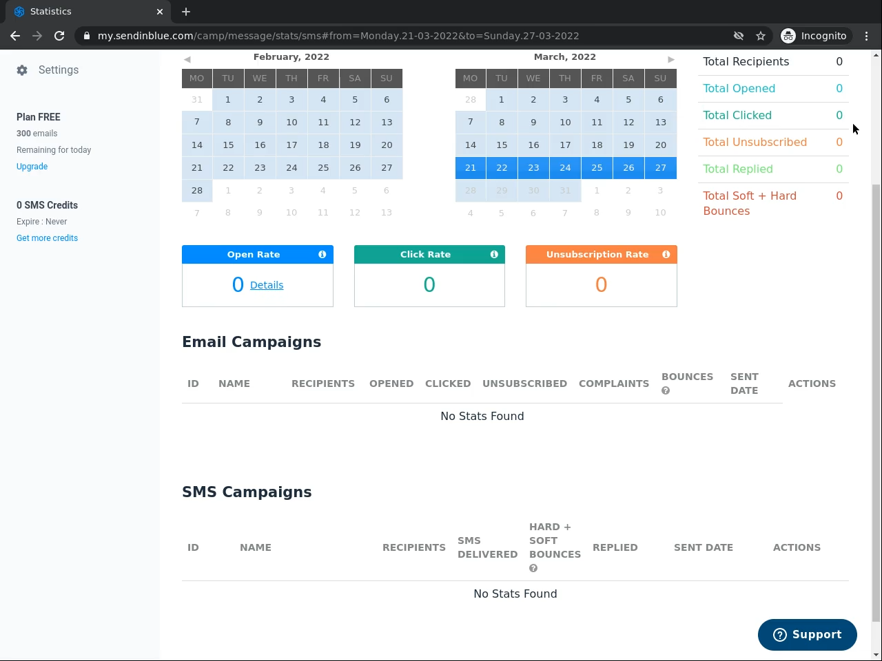Go to next month in calendar
The height and width of the screenshot is (661, 882).
tap(671, 59)
